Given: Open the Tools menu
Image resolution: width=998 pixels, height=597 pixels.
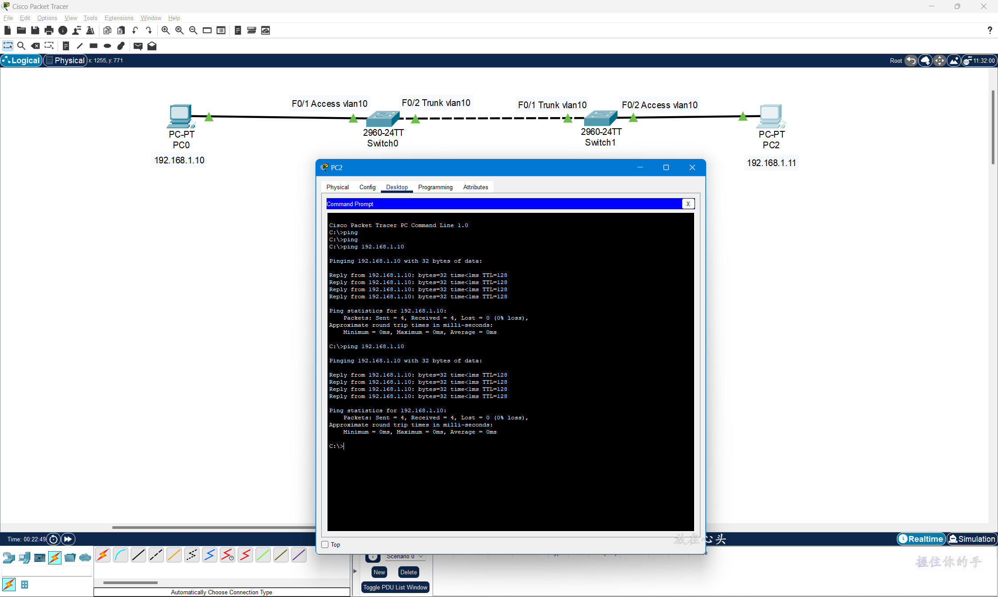Looking at the screenshot, I should coord(90,18).
